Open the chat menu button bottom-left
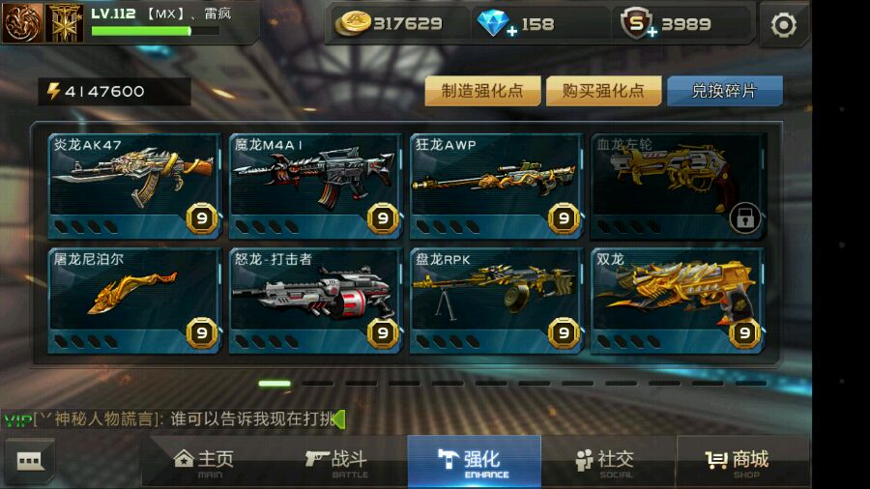The width and height of the screenshot is (870, 489). [29, 461]
